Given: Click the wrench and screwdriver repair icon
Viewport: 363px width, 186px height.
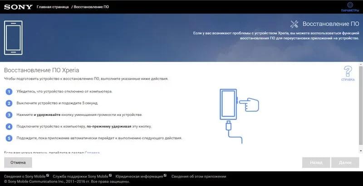Looking at the screenshot, I should pyautogui.click(x=294, y=24).
